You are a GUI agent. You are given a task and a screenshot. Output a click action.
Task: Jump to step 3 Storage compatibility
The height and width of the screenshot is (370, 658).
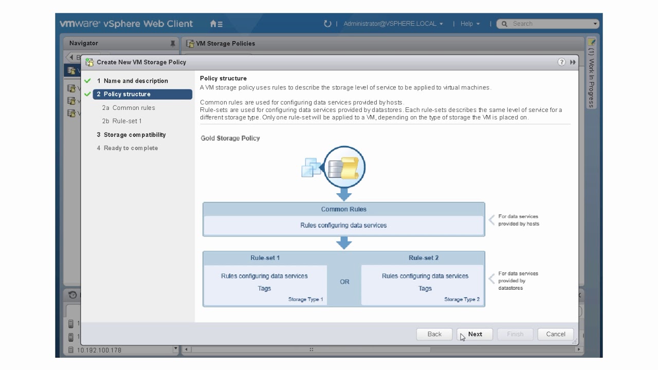coord(135,135)
